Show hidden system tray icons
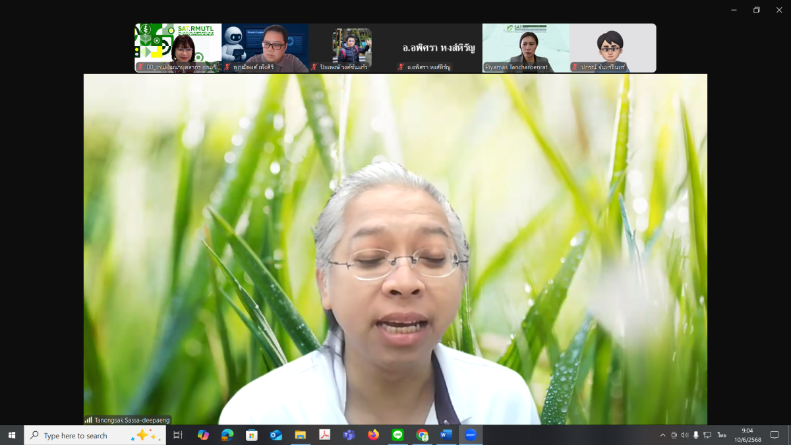Viewport: 791px width, 445px height. pos(662,435)
